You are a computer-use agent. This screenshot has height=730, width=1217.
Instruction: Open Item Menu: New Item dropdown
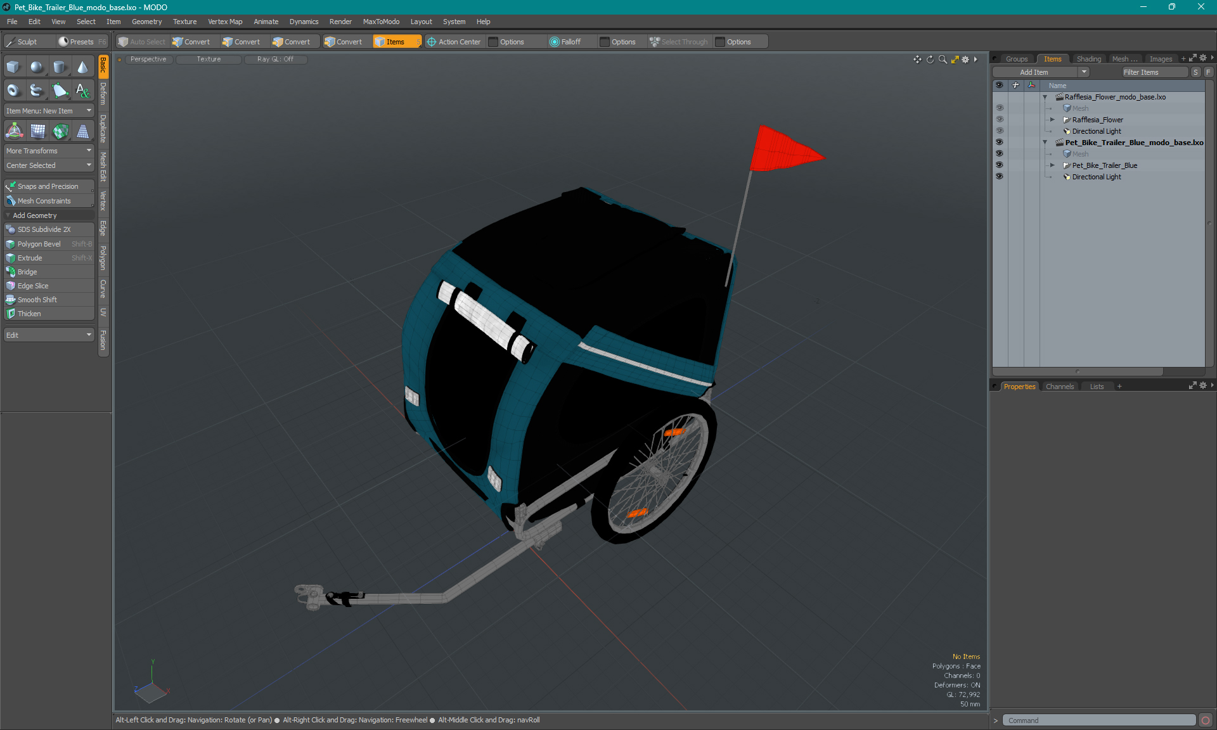[49, 111]
